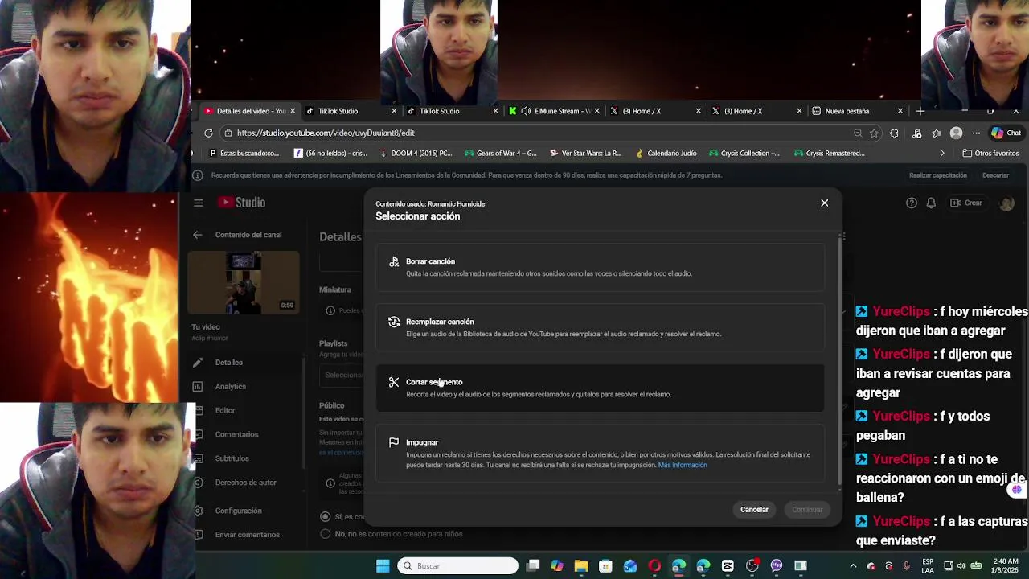Open the video thumbnail preview in sidebar

(244, 282)
